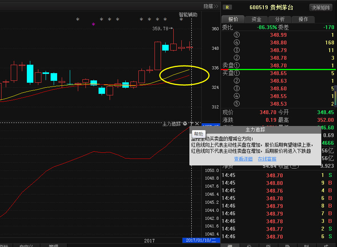This screenshot has height=247, width=337.
Task: Select the 细 detail icon at bottom bar
Action: 229,245
